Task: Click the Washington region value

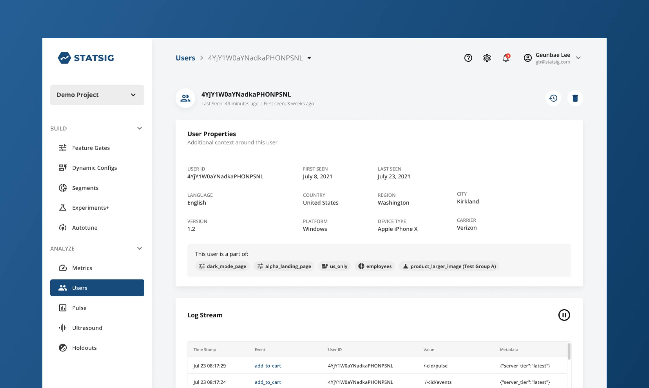Action: [x=393, y=203]
